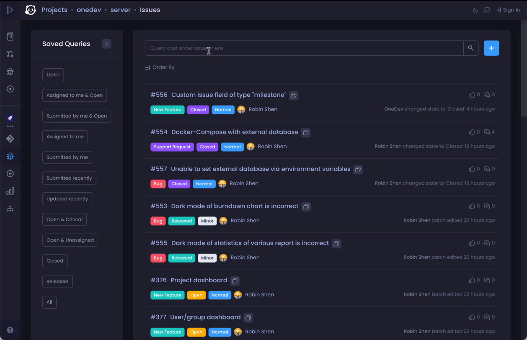Open pull requests icon in the sidebar
Viewport: 527px width, 340px height.
[x=10, y=54]
